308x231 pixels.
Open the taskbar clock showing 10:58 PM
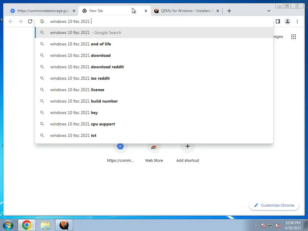coord(293,225)
